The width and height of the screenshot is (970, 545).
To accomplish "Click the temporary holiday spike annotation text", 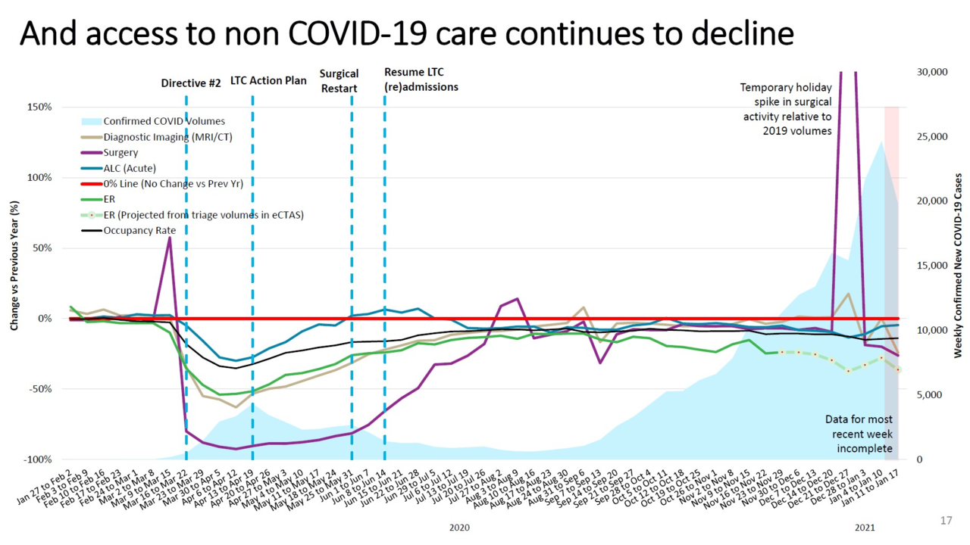I will click(786, 109).
